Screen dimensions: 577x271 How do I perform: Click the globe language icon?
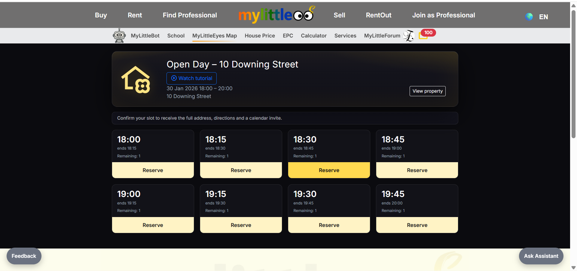[x=529, y=16]
